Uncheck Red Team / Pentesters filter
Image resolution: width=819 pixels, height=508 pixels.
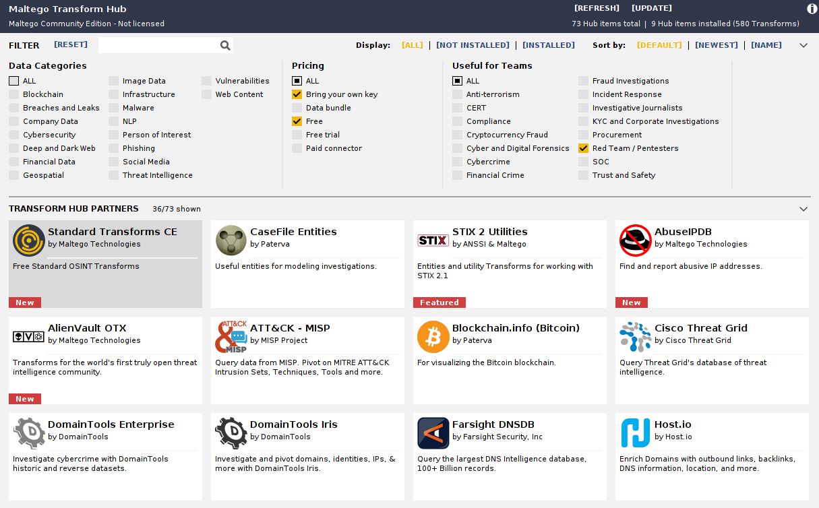tap(584, 148)
